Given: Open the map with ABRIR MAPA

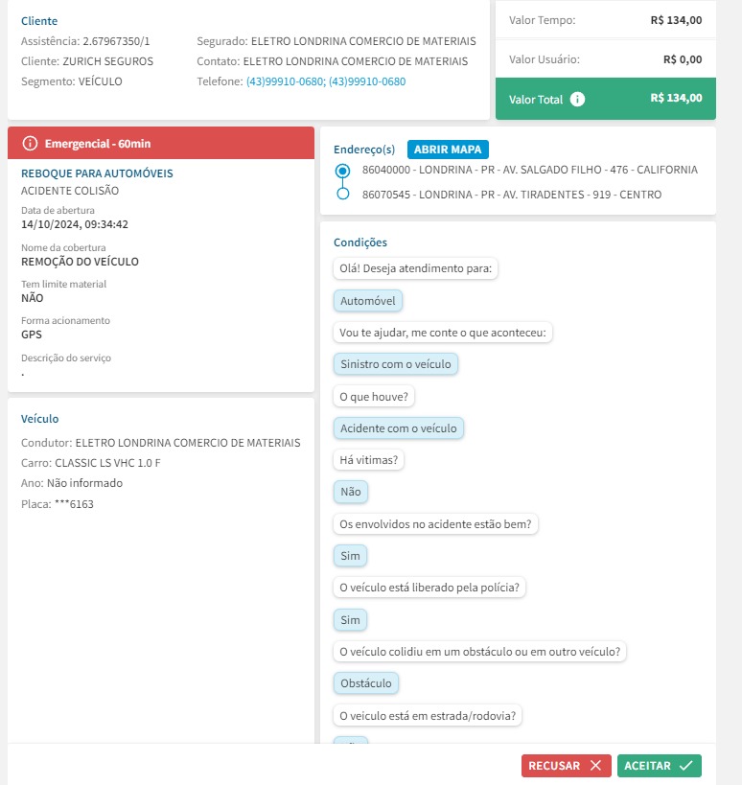Looking at the screenshot, I should (449, 150).
